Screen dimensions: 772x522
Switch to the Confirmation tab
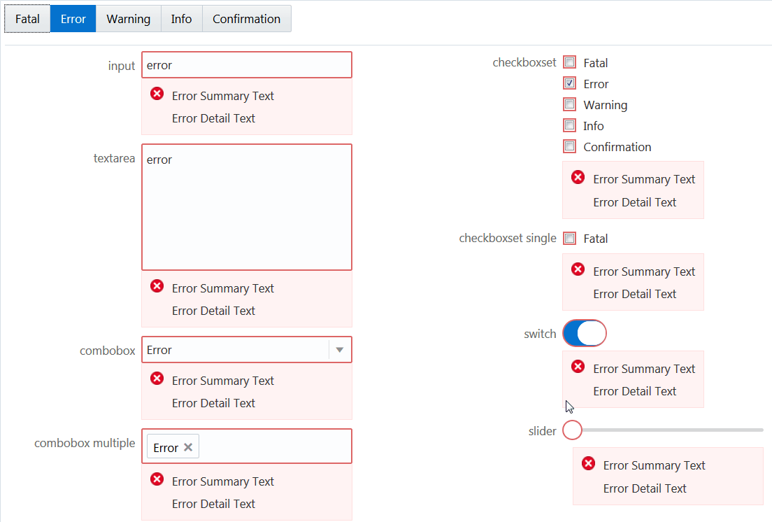click(246, 18)
